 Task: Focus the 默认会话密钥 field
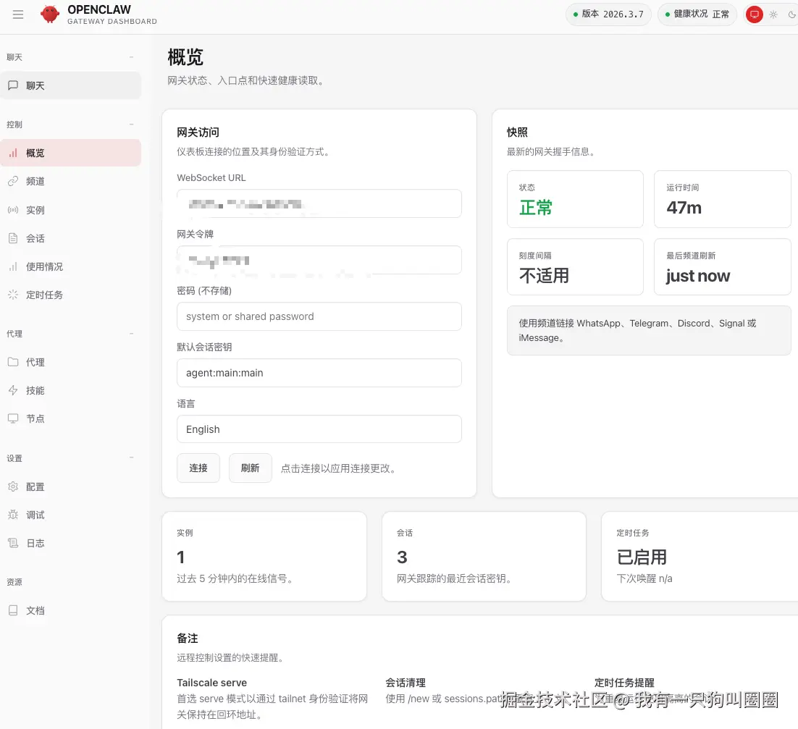click(x=319, y=373)
